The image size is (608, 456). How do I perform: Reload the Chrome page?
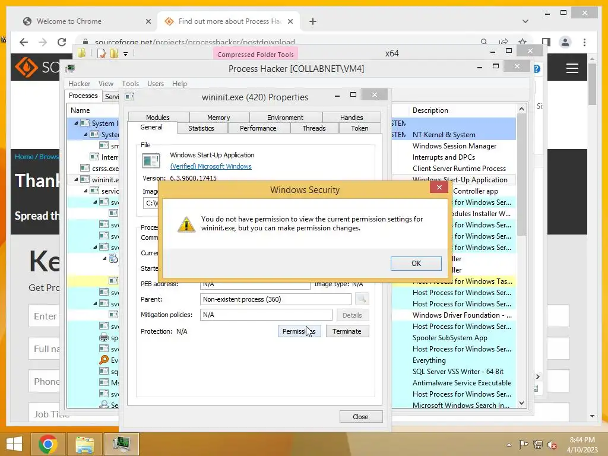62,42
